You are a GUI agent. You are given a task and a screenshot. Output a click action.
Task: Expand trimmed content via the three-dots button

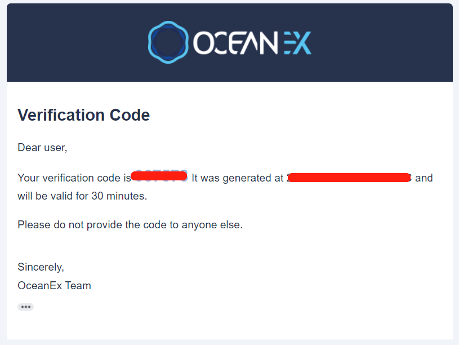(x=25, y=307)
